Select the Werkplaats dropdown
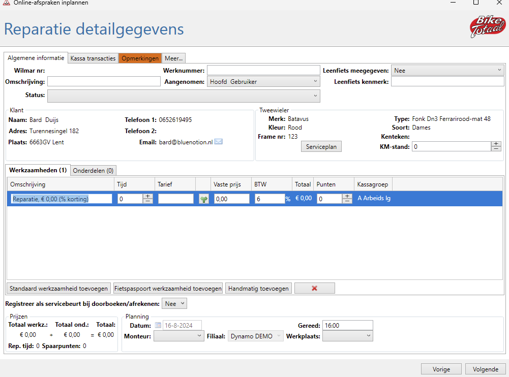The width and height of the screenshot is (509, 377). tap(347, 336)
